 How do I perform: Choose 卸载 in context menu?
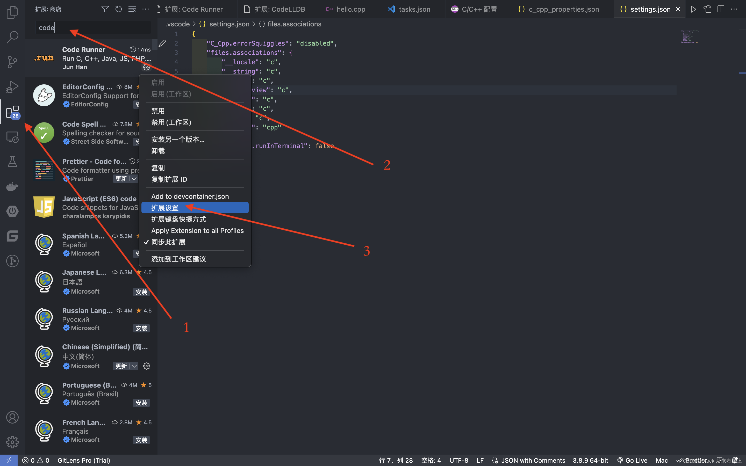point(195,151)
